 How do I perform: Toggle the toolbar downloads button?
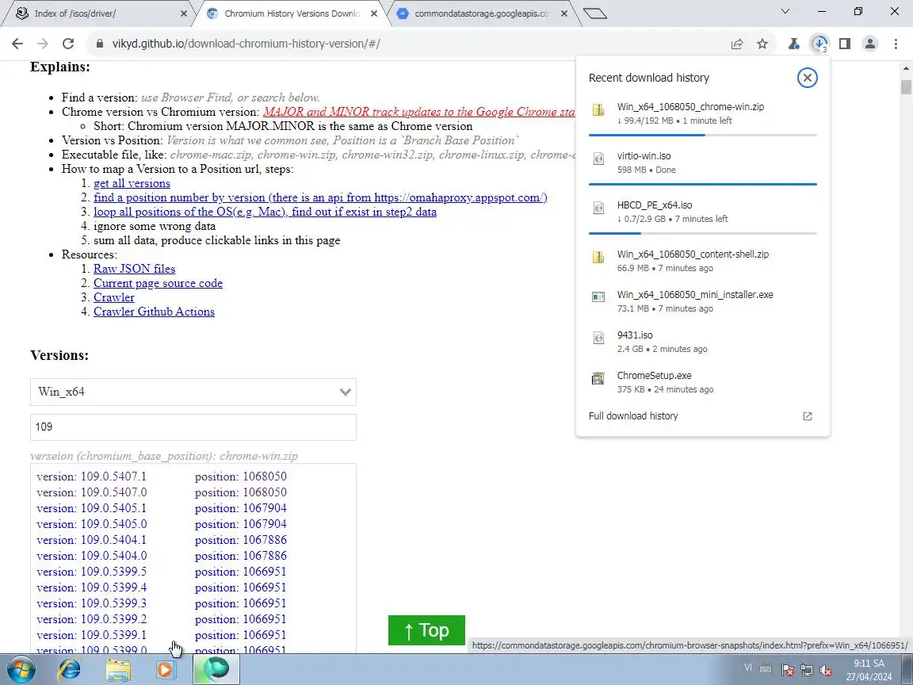coord(819,44)
